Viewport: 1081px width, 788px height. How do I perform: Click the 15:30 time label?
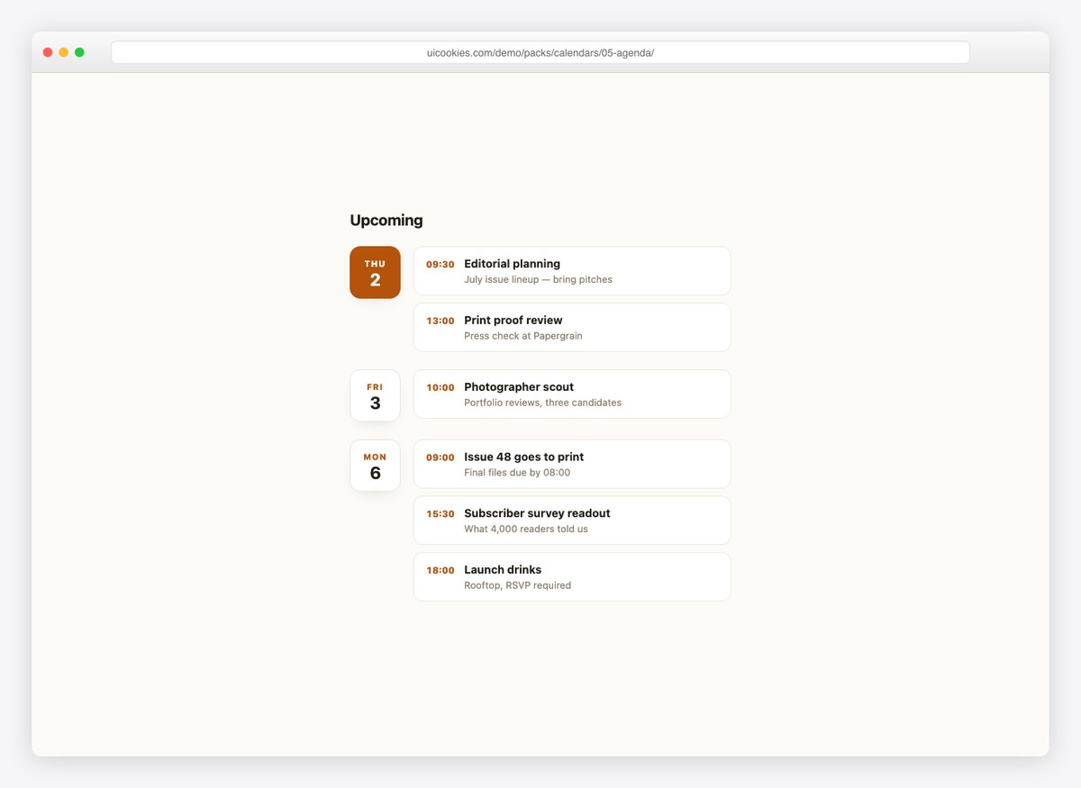441,514
